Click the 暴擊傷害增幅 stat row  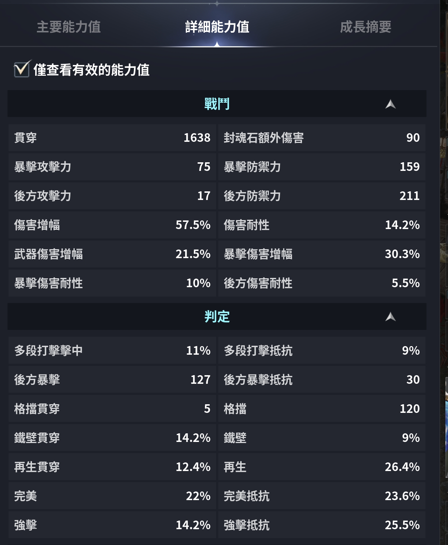[322, 254]
